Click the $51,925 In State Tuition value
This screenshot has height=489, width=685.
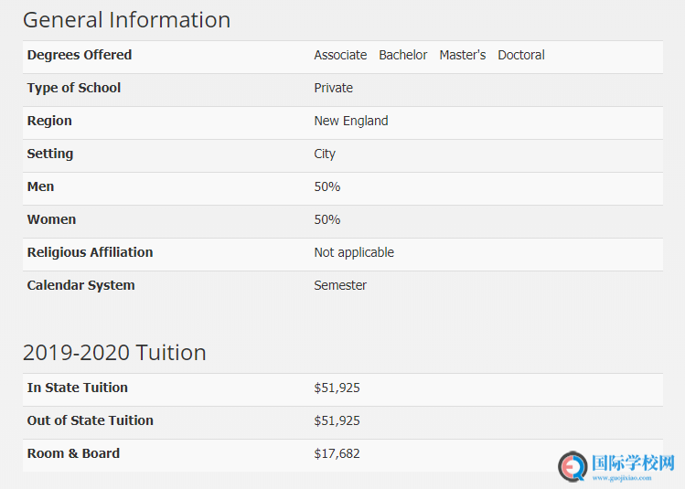(337, 388)
